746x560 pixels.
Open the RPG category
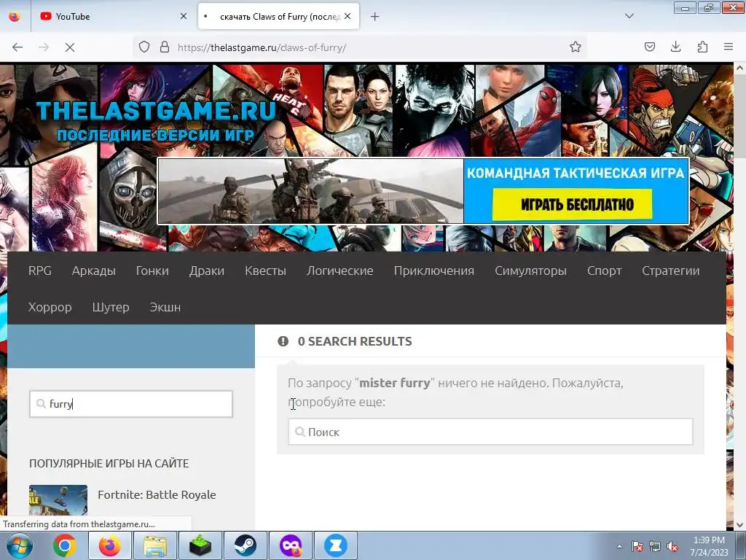[40, 271]
